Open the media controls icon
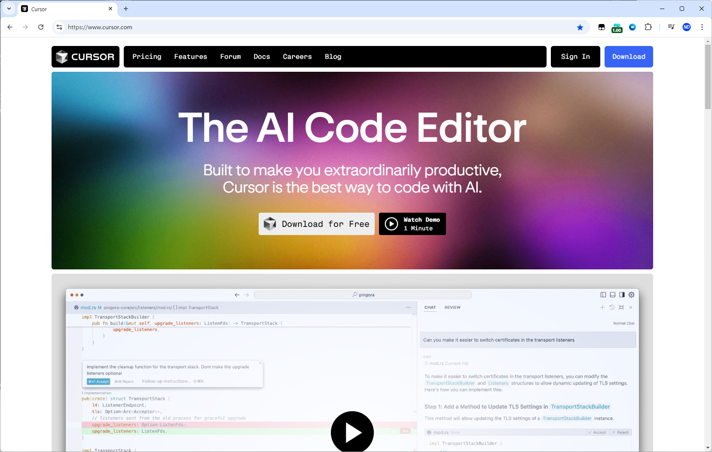 [x=671, y=27]
